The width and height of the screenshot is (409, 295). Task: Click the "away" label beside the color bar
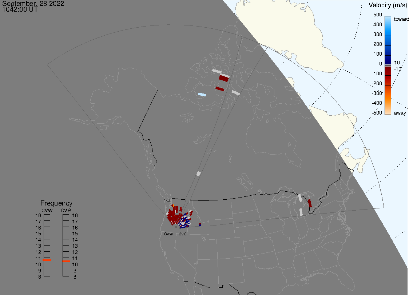coord(400,113)
